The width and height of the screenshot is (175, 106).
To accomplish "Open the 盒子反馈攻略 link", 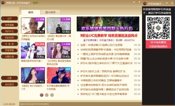I will click(x=90, y=40).
